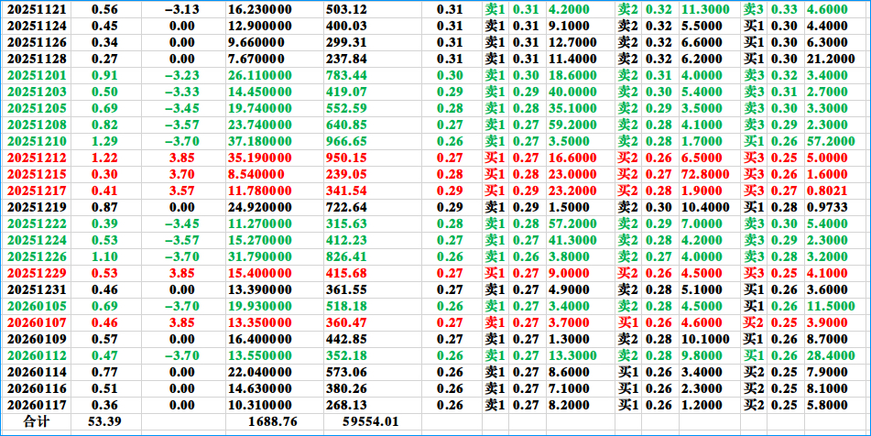Select the green value 966.65
The image size is (871, 436).
click(347, 141)
